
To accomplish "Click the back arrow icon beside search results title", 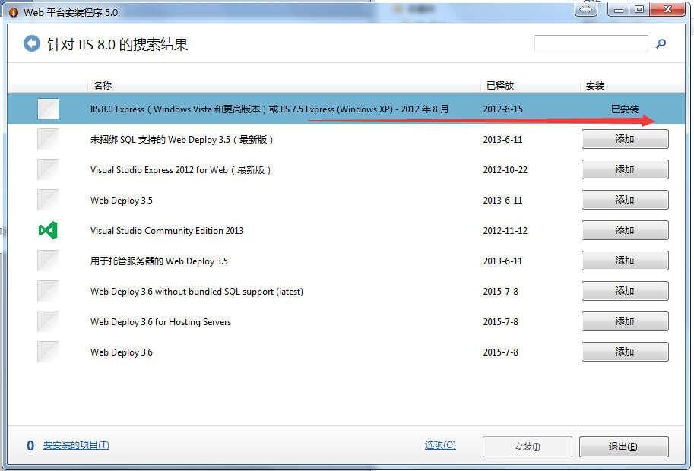I will point(31,43).
